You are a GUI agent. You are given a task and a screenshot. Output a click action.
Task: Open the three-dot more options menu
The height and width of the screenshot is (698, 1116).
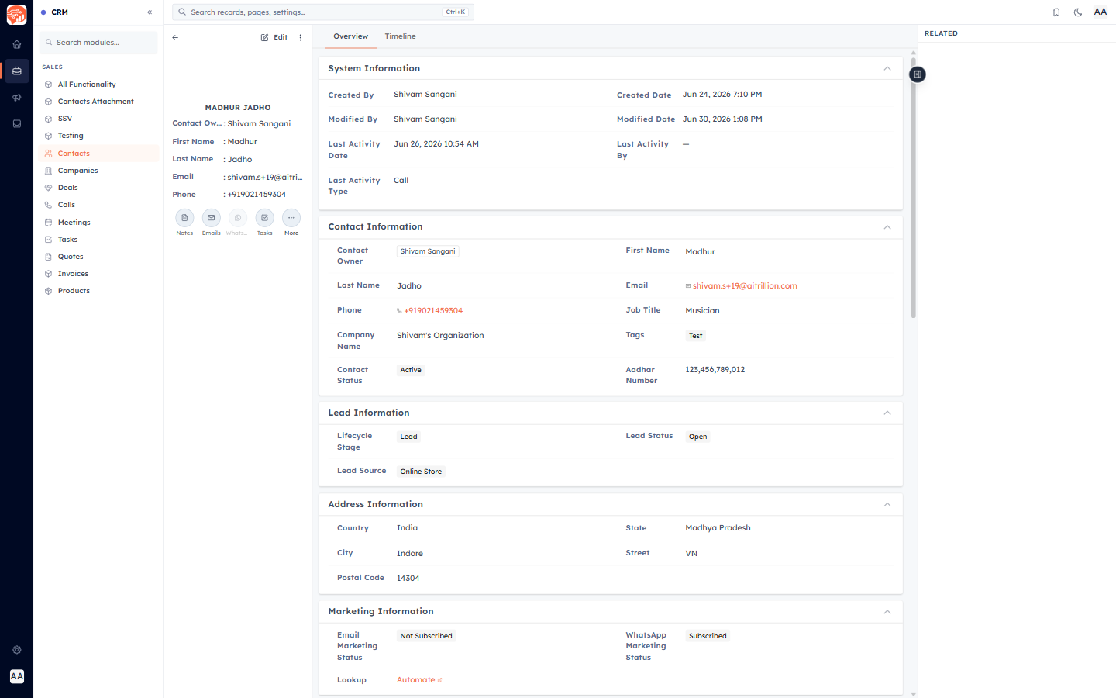pos(301,37)
